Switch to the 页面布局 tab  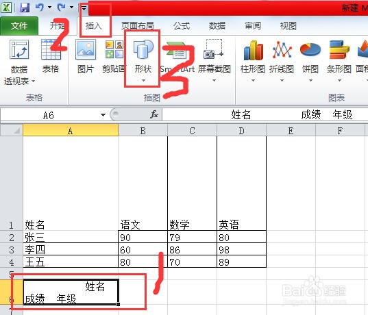[x=138, y=26]
